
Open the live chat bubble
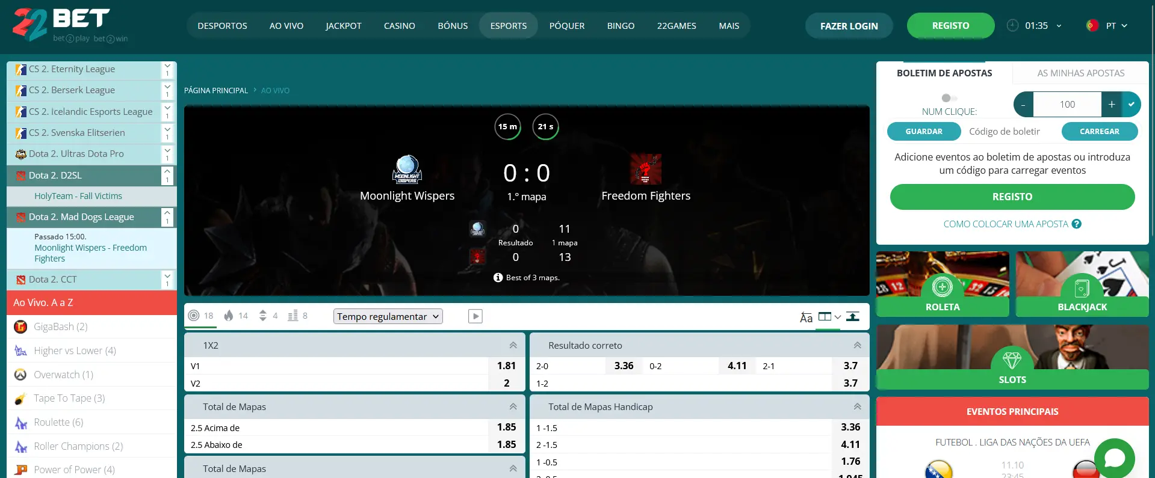tap(1115, 458)
